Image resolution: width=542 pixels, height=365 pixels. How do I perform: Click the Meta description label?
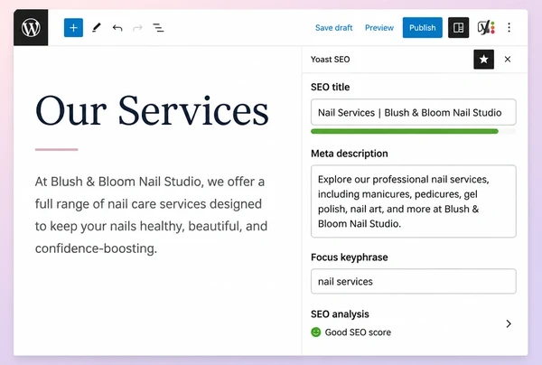point(349,154)
